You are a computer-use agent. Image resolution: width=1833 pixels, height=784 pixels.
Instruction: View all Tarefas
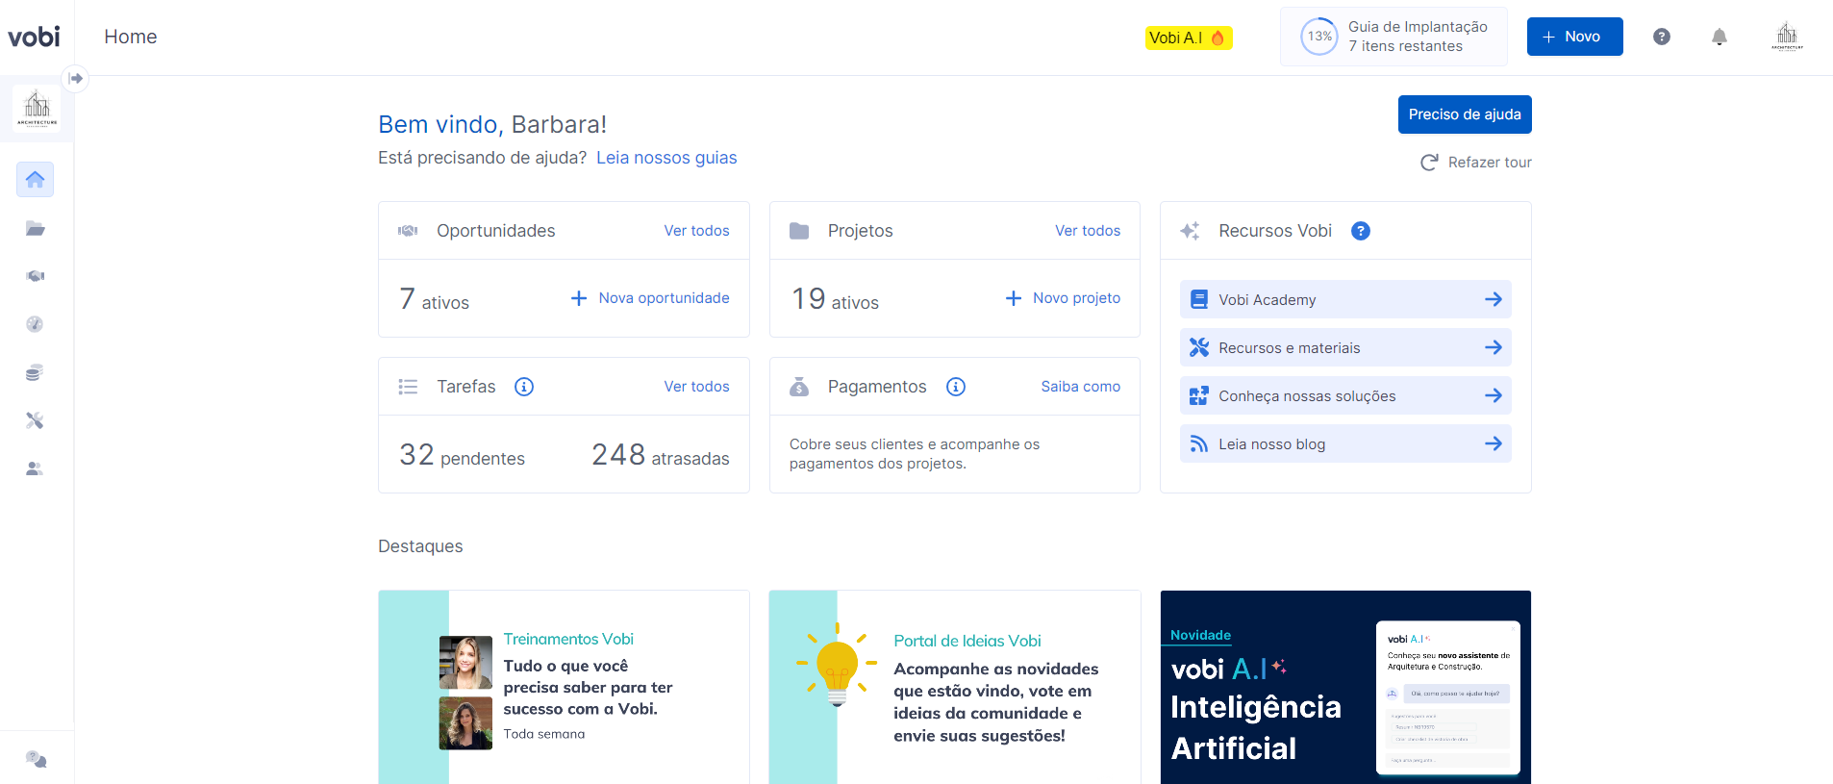coord(696,387)
